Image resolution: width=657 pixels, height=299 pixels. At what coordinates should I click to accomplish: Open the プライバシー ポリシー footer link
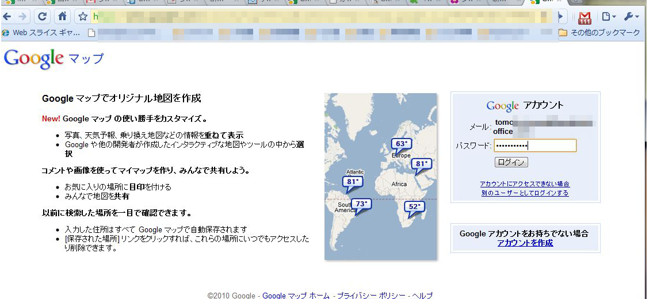(371, 295)
